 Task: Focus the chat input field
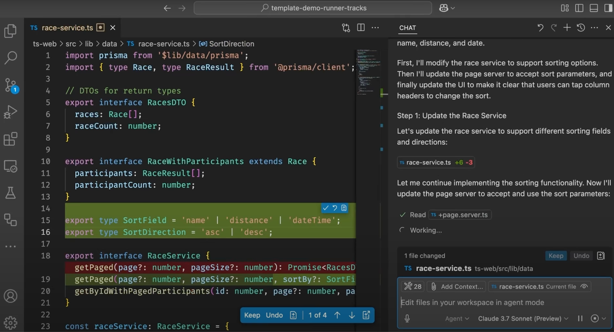(504, 302)
